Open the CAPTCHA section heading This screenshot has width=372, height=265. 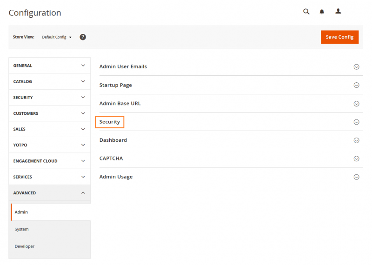pos(111,159)
